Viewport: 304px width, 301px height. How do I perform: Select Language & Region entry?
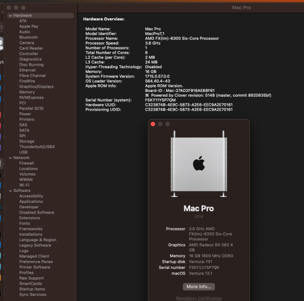38,240
